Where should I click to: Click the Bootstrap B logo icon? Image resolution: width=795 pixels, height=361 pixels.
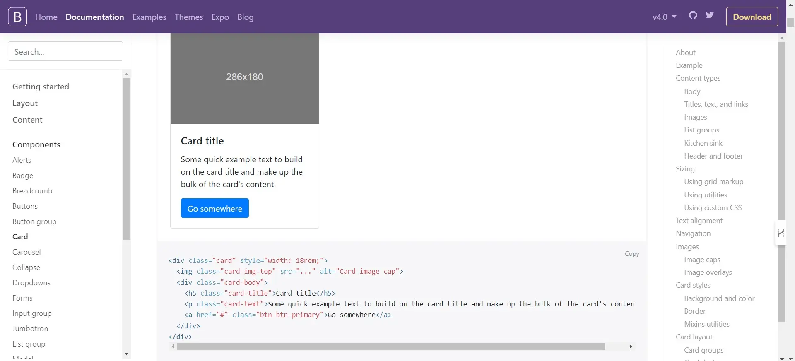coord(17,17)
